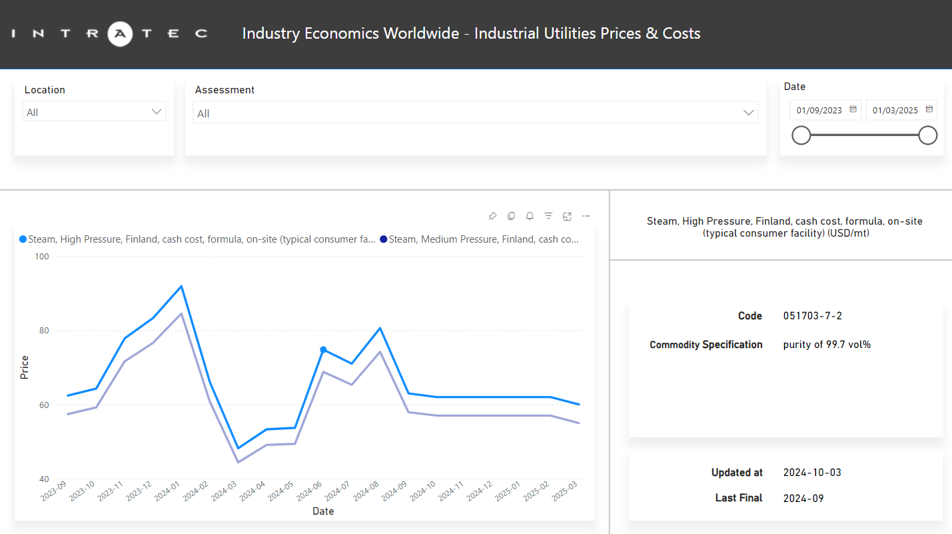
Task: Click the left date slider handle
Action: (801, 135)
